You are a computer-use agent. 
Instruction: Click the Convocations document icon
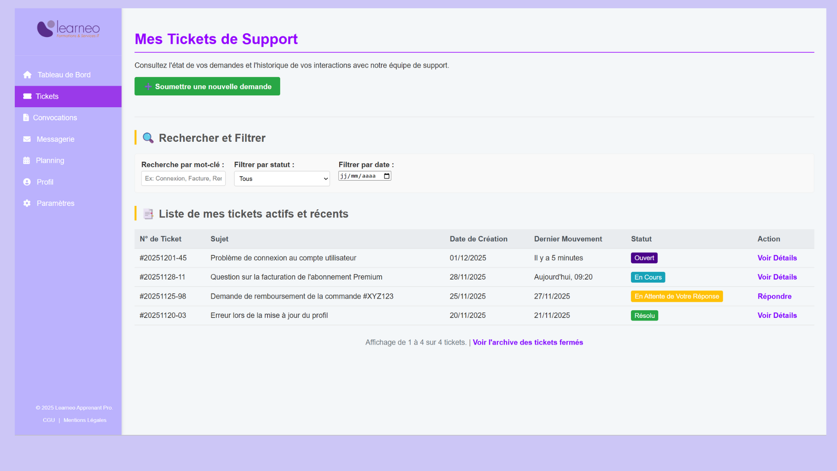(x=26, y=118)
